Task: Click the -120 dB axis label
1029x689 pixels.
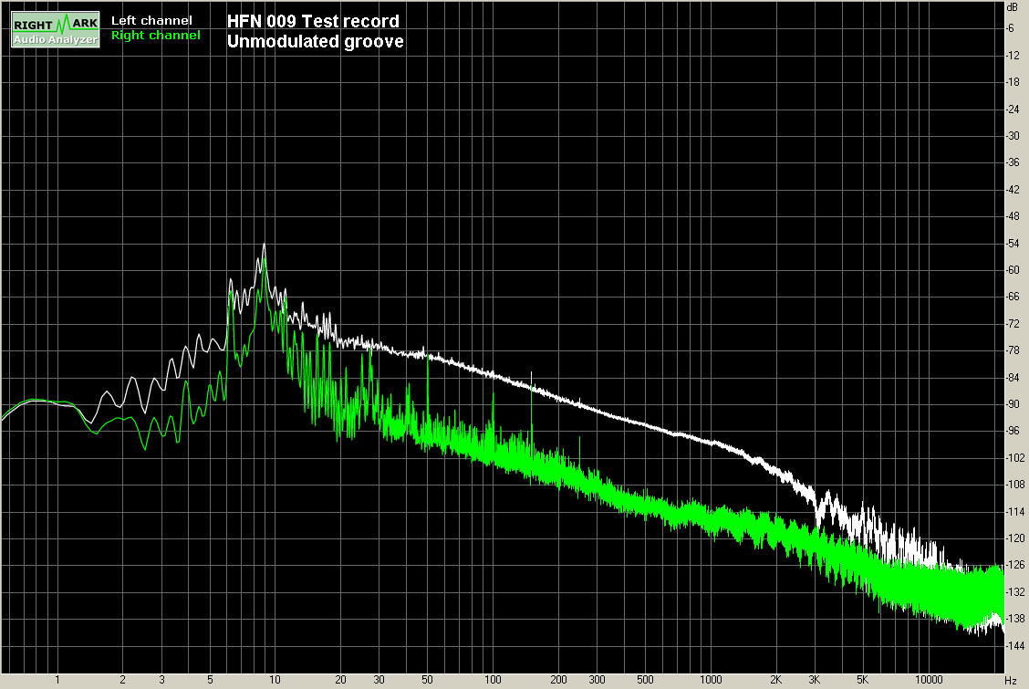Action: [x=1014, y=538]
